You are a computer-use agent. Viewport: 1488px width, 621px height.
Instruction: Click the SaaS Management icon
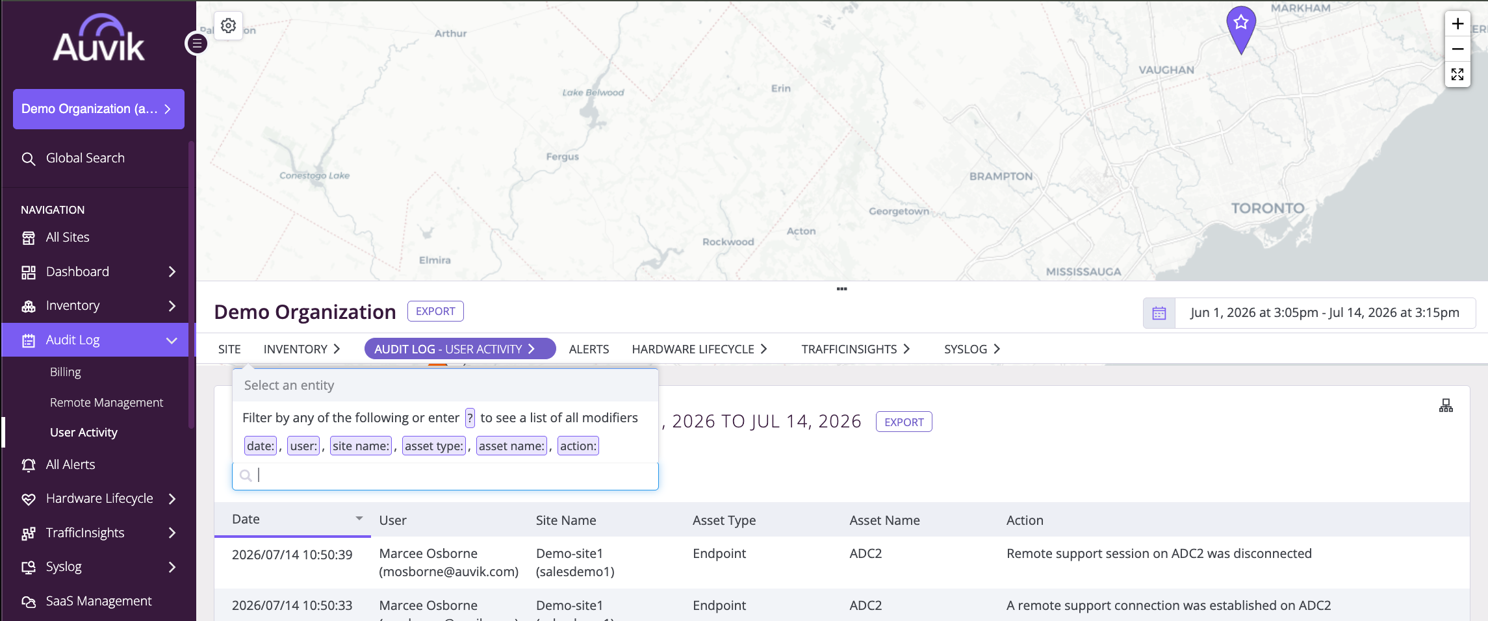pyautogui.click(x=29, y=602)
